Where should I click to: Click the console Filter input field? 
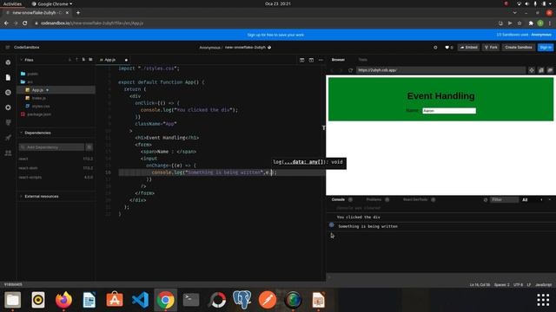click(504, 200)
